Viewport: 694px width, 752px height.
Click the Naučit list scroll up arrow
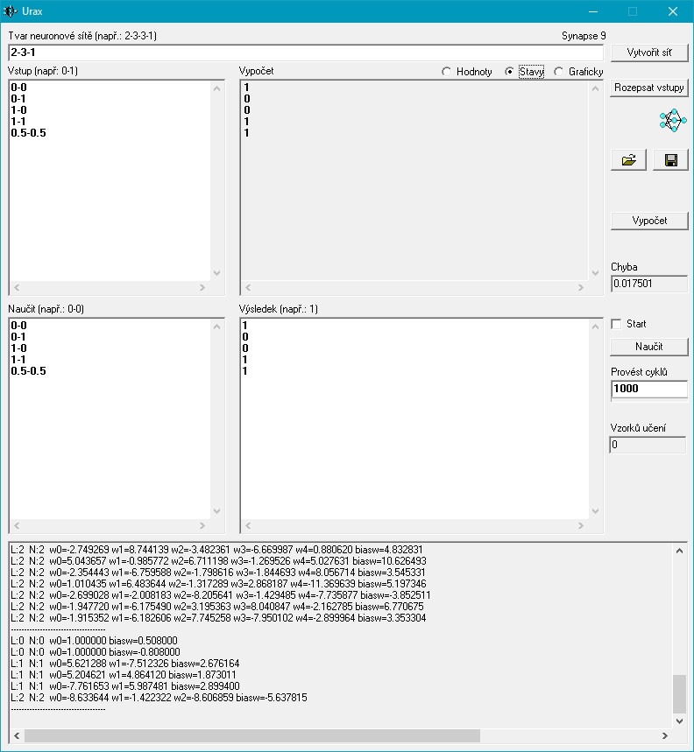click(x=217, y=327)
